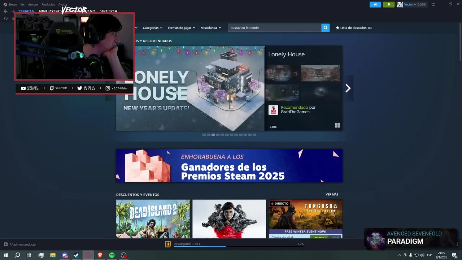This screenshot has width=462, height=260.
Task: Open the Gears of War deal tile
Action: tap(229, 219)
